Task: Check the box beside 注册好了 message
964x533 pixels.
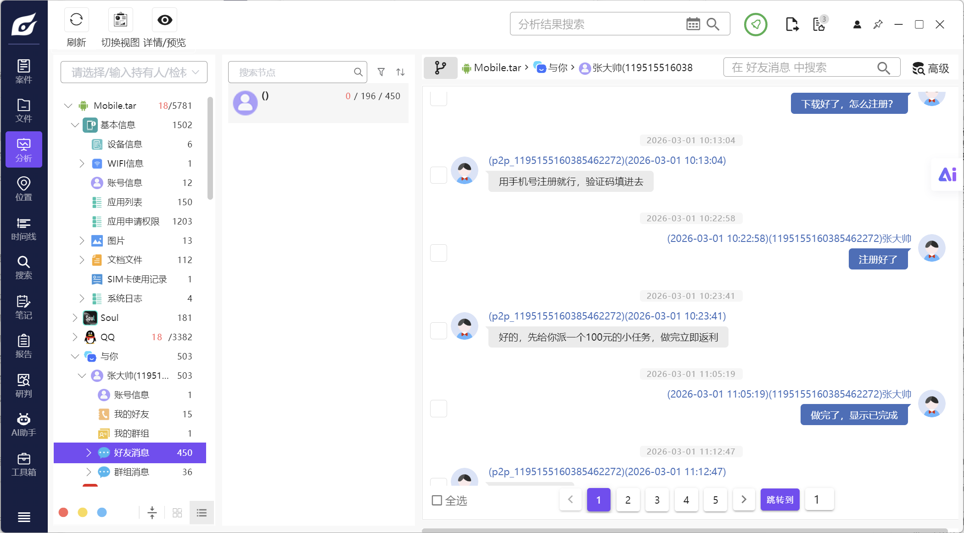Action: 438,253
